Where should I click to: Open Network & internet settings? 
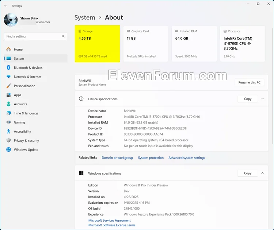click(36, 77)
